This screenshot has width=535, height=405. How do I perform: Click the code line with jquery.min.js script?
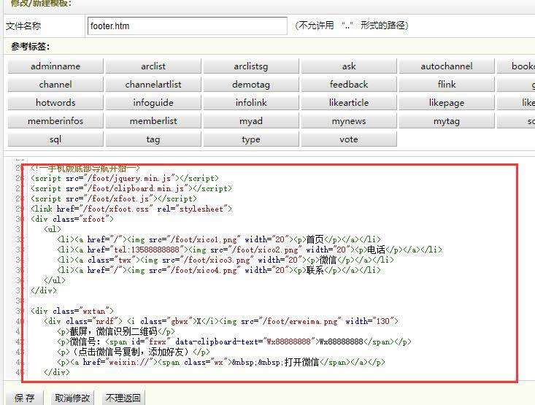(x=125, y=178)
